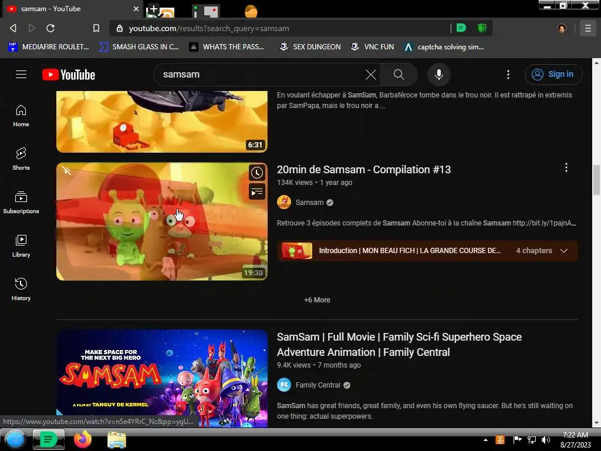Show hidden system tray icons

point(485,440)
